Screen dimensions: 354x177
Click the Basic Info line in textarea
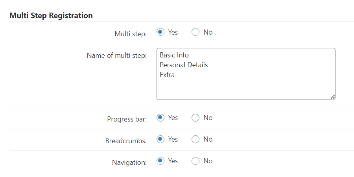tap(174, 55)
